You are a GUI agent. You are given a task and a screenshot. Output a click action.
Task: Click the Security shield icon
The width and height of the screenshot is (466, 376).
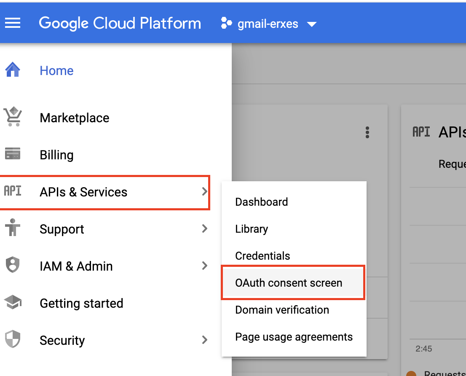point(13,339)
